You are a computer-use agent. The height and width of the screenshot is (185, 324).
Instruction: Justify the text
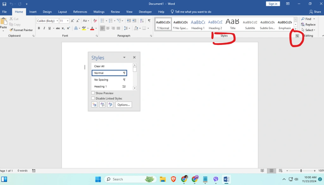coord(118,28)
